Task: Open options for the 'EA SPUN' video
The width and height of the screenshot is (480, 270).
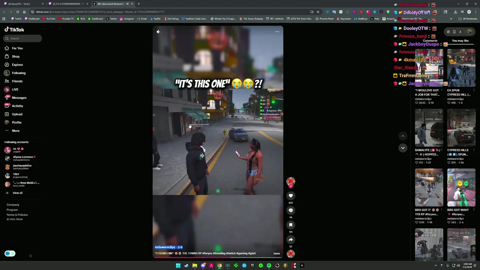Action: click(x=474, y=90)
